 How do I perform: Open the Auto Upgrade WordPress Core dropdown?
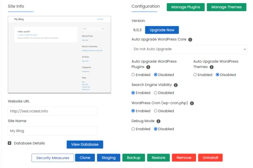tap(189, 49)
